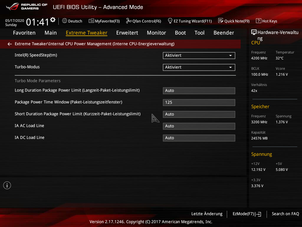Screen dimensions: 302x227
Task: Click the date 05/17/2020
Action: (x=15, y=21)
